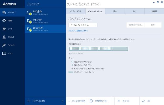
Task: Click the checkmark icon next to OK
Action: 143,101
